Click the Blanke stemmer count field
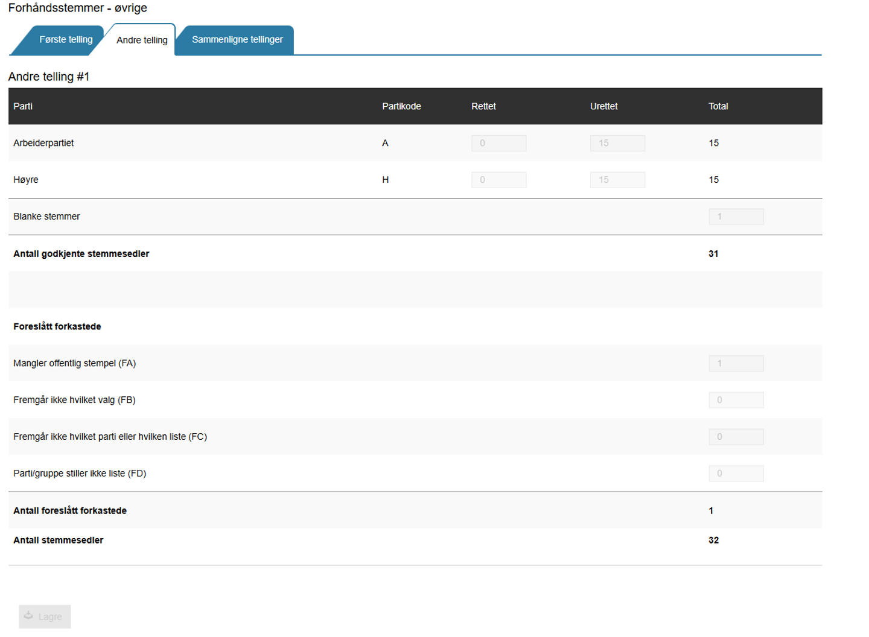 (x=736, y=217)
